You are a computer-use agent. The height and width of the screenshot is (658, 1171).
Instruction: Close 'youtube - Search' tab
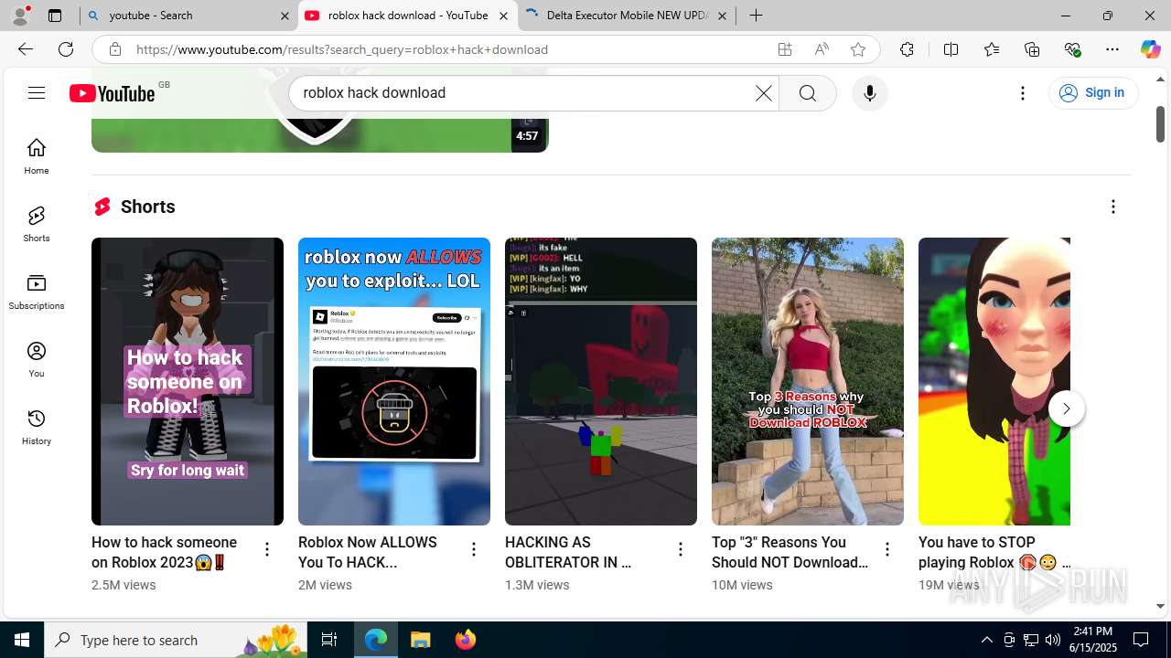click(285, 16)
